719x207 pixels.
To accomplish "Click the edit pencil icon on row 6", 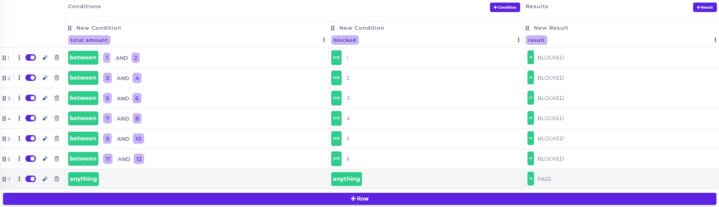I will (x=45, y=159).
